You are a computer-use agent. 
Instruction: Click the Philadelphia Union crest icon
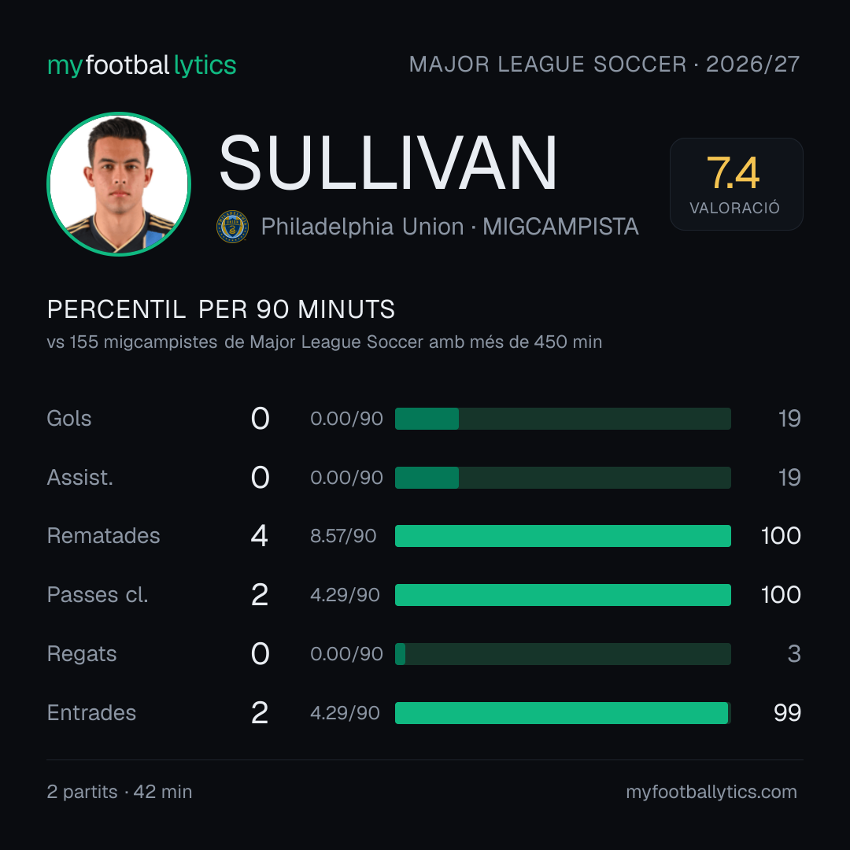pos(232,227)
